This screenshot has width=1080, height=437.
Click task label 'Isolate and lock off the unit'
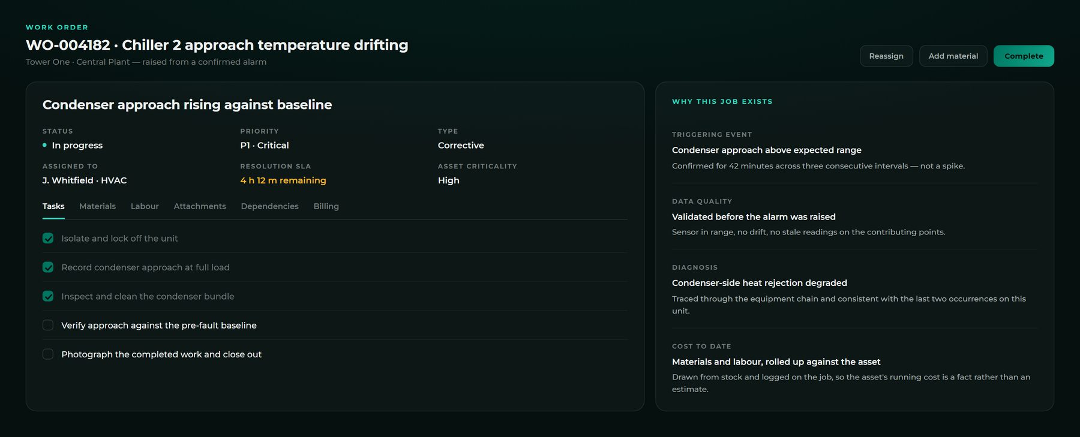tap(119, 239)
